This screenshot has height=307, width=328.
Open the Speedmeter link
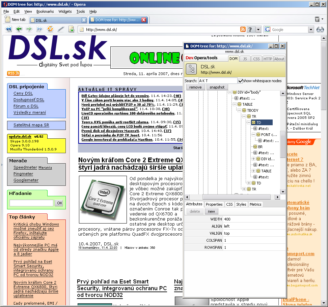click(25, 167)
